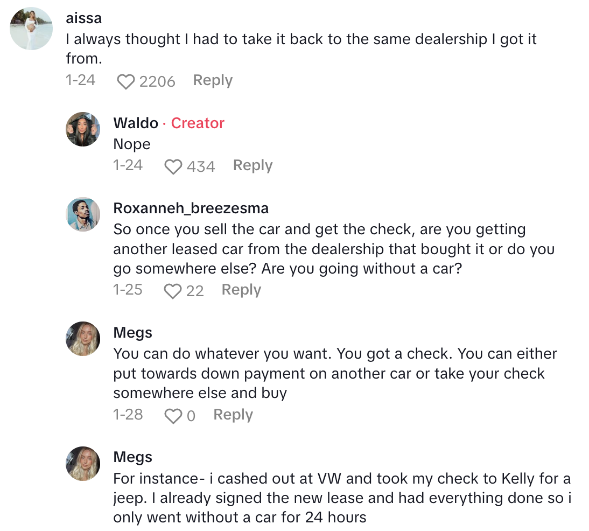The image size is (589, 531).
Task: Open Roxanneh_breezesma's profile avatar
Action: 83,214
